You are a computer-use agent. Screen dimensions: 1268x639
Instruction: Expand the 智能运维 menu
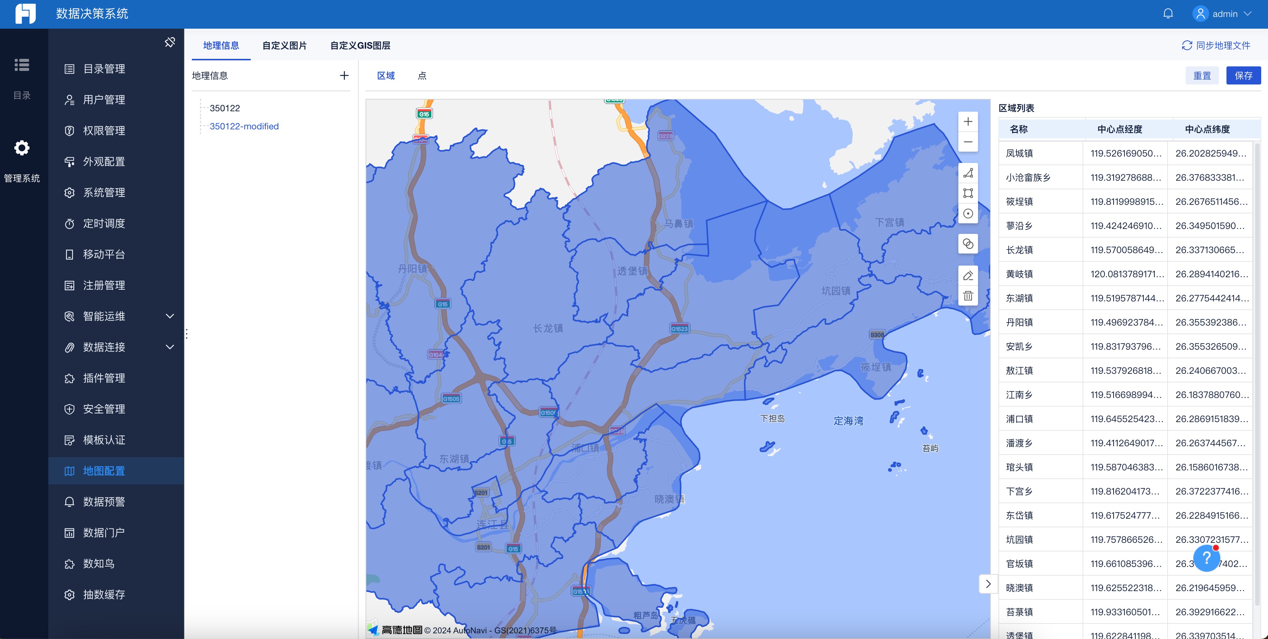pyautogui.click(x=169, y=316)
